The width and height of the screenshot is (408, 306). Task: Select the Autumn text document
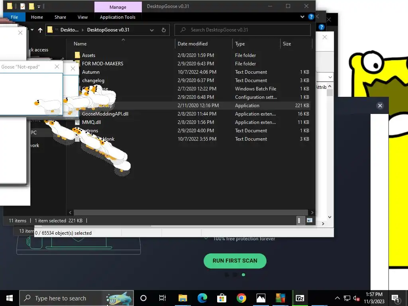pyautogui.click(x=90, y=72)
